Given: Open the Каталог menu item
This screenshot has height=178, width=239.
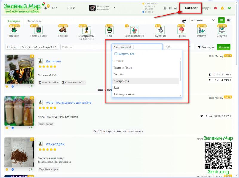Looking at the screenshot, I should [191, 8].
